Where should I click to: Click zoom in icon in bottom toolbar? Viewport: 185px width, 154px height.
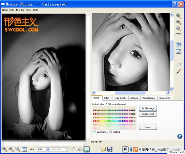pyautogui.click(x=5, y=149)
